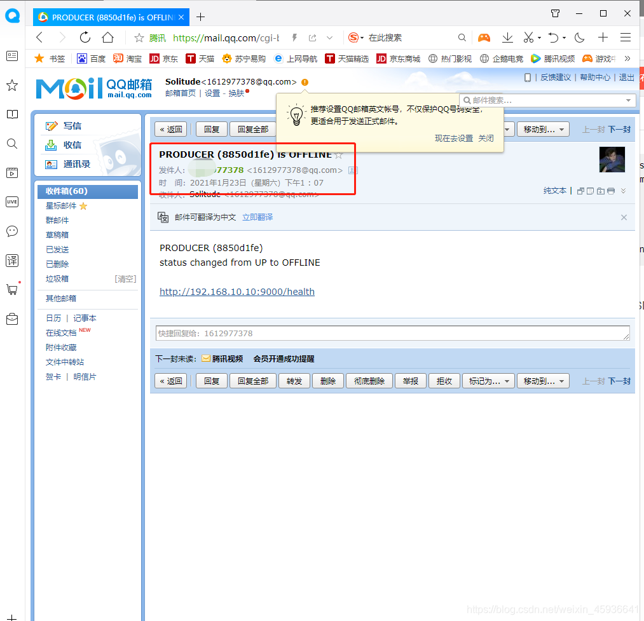The width and height of the screenshot is (644, 621).
Task: Click the bottom 转发 button
Action: pos(294,381)
